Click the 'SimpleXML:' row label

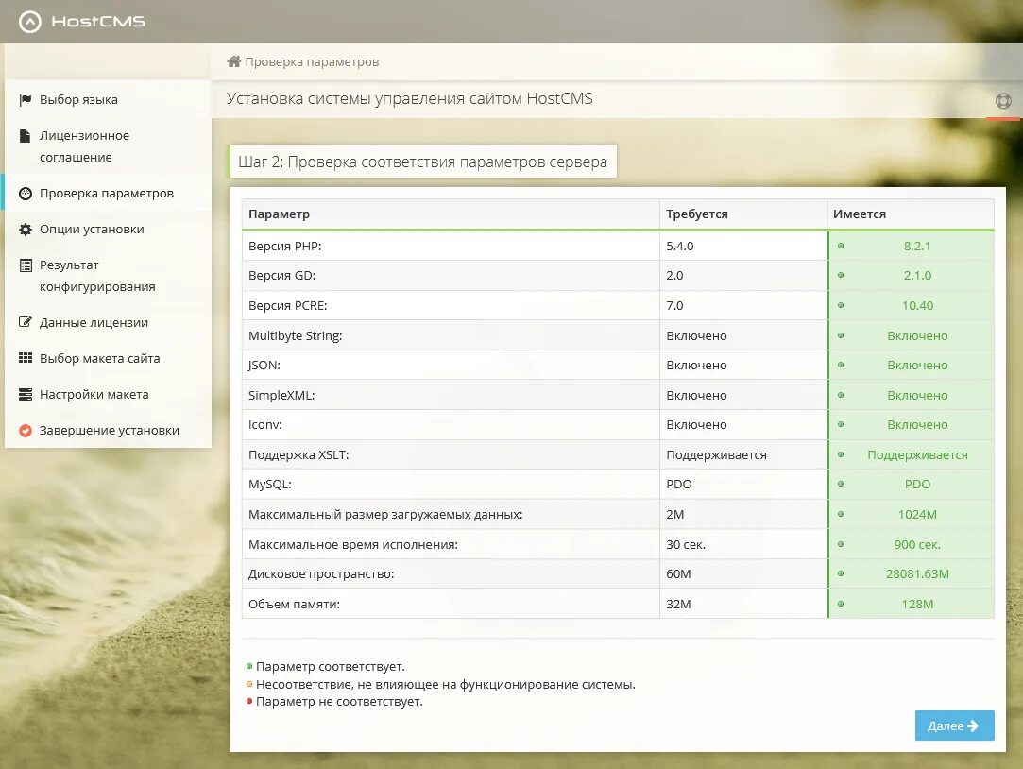point(281,395)
